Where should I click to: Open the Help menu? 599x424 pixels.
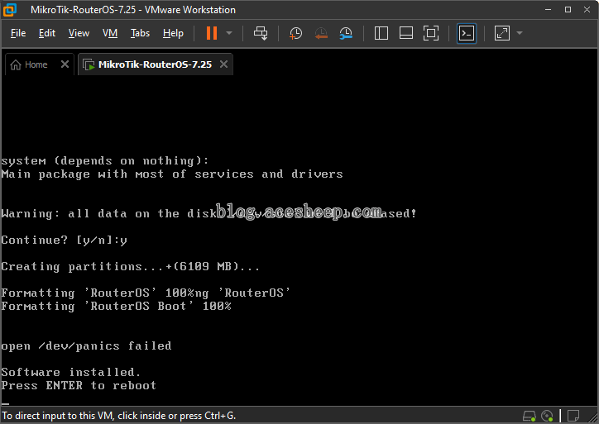173,33
